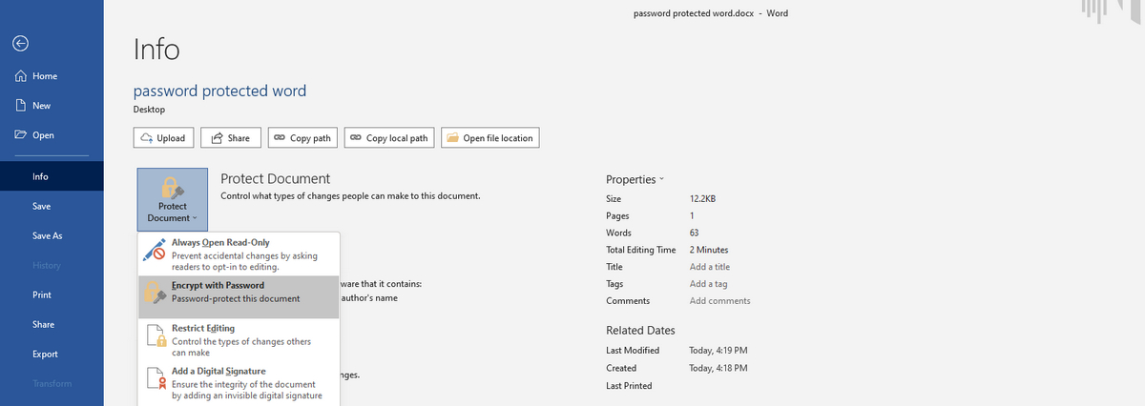This screenshot has width=1145, height=406.
Task: Click the window title 'password protected word.docx - Word'
Action: (x=711, y=13)
